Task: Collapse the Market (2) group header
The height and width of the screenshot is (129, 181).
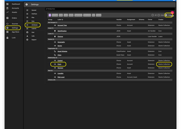Action: (x=51, y=39)
